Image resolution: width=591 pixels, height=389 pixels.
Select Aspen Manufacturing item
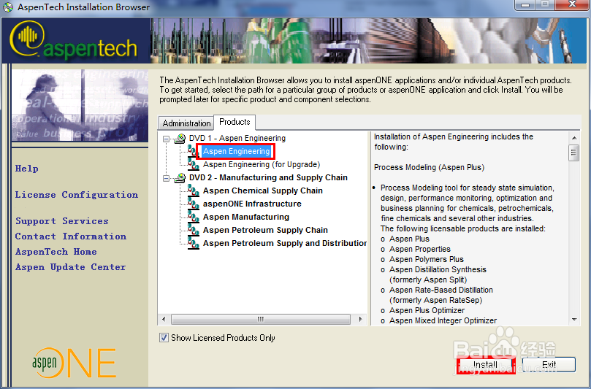(246, 217)
